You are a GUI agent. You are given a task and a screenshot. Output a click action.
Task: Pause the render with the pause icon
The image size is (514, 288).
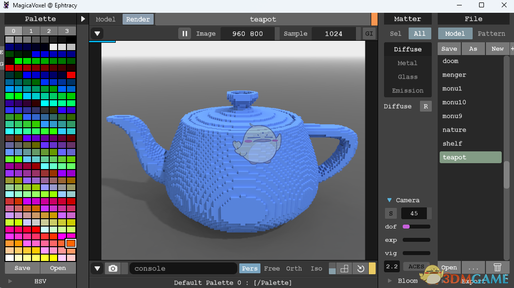(185, 33)
